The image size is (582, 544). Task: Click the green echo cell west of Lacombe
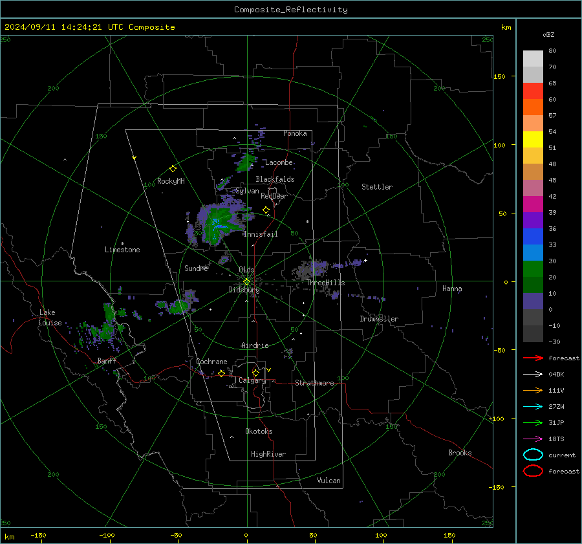pos(245,163)
